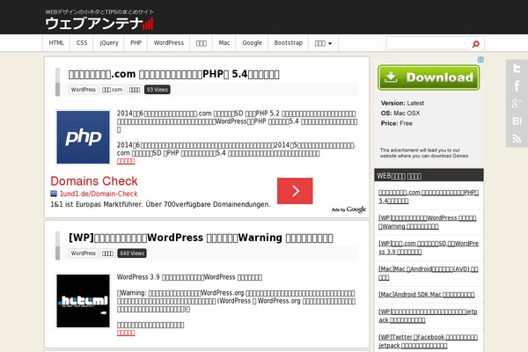Click the Ads by Google label
This screenshot has width=528, height=352.
point(348,209)
